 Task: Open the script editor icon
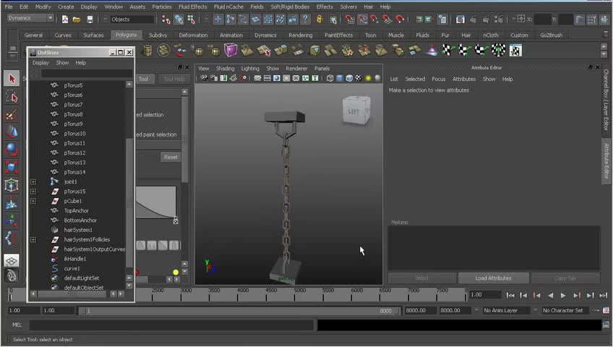pos(606,325)
